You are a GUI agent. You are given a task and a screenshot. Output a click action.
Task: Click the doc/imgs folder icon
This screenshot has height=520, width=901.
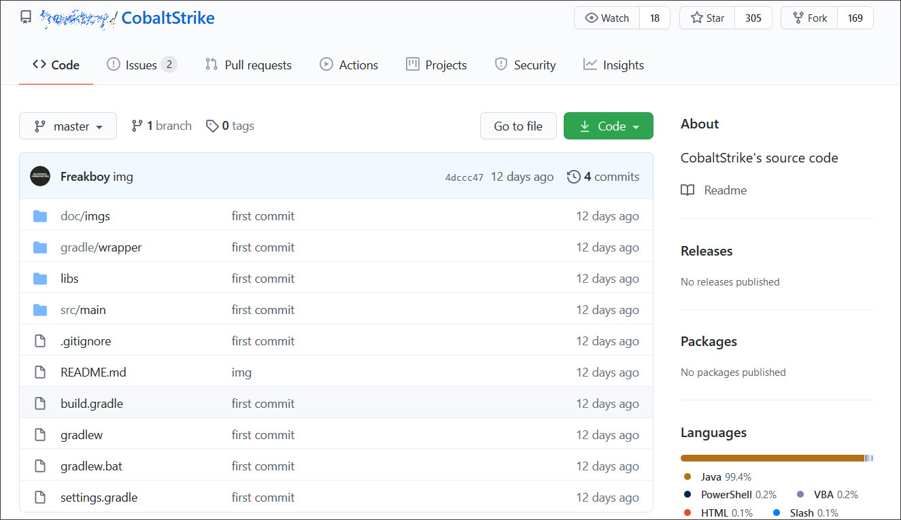tap(40, 216)
